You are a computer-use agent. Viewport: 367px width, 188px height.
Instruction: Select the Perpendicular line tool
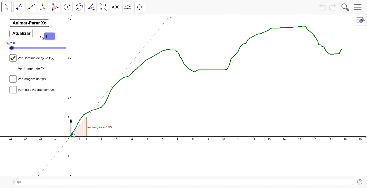click(x=43, y=7)
